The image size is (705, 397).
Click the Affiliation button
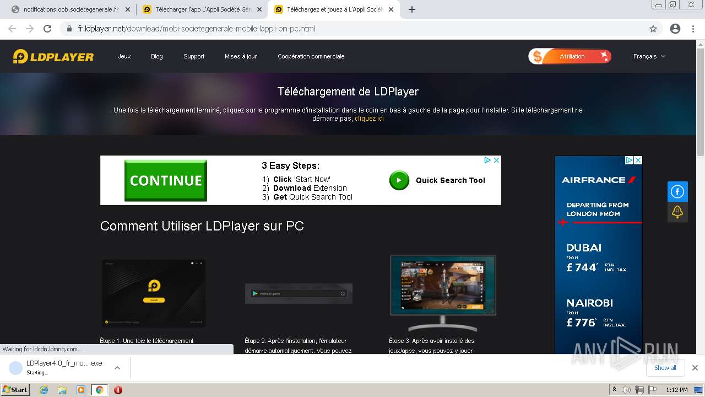pos(570,56)
